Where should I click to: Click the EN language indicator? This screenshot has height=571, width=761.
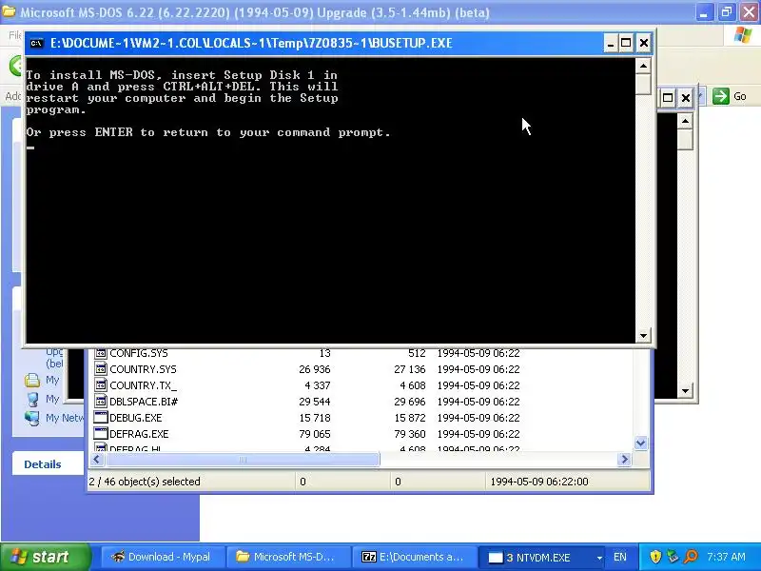(x=620, y=557)
